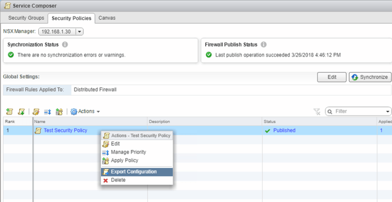The height and width of the screenshot is (202, 392).
Task: Click the Synchronize button
Action: (370, 77)
